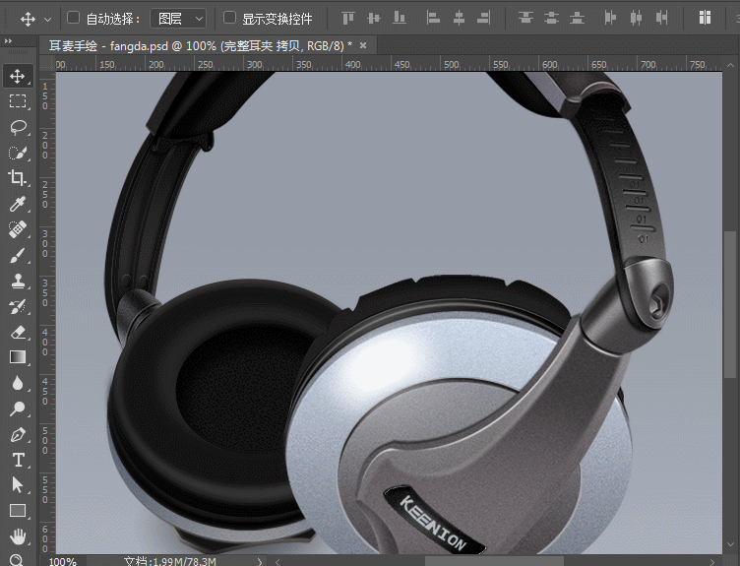The image size is (740, 566).
Task: Select the Pen tool
Action: click(x=18, y=434)
